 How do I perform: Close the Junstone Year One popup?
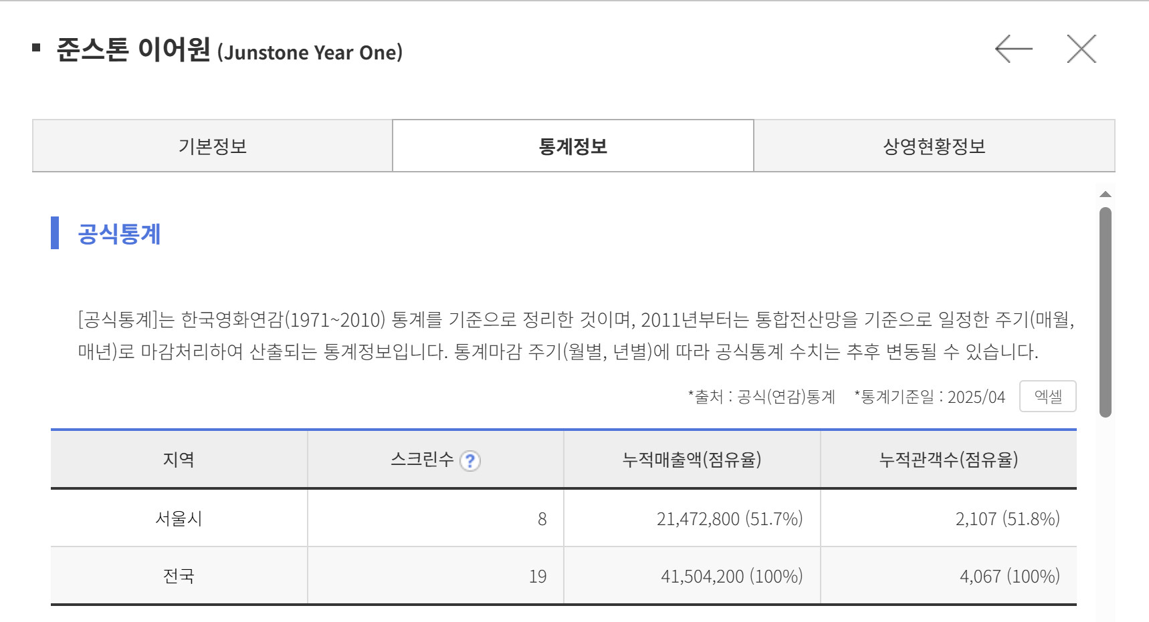[1081, 49]
